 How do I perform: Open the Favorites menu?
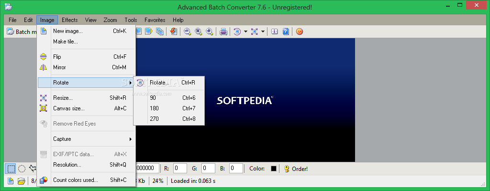pyautogui.click(x=155, y=20)
